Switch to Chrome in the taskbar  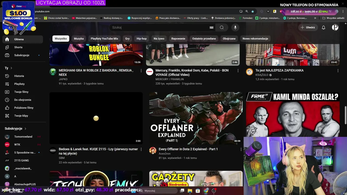(x=206, y=191)
